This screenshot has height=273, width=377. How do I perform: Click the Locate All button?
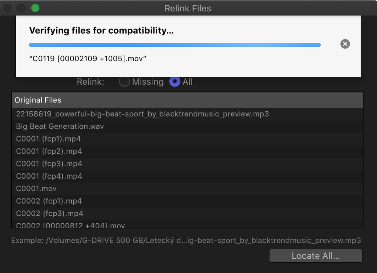316,256
